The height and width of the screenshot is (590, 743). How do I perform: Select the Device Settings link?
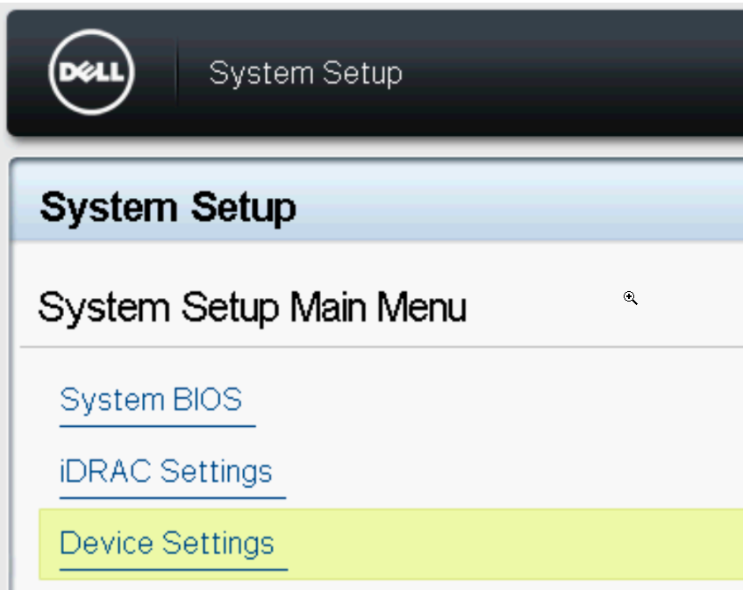pos(167,543)
